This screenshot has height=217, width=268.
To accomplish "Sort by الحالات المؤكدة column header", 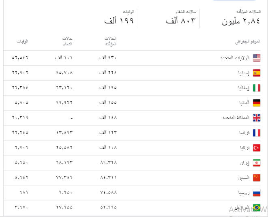I will [110, 41].
